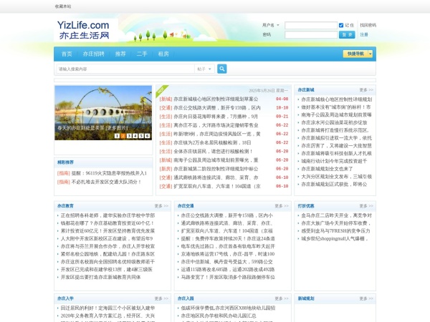Open 离亦庄不远，大洋路市场 headline
Screen dimensions: 430x322
coord(216,125)
